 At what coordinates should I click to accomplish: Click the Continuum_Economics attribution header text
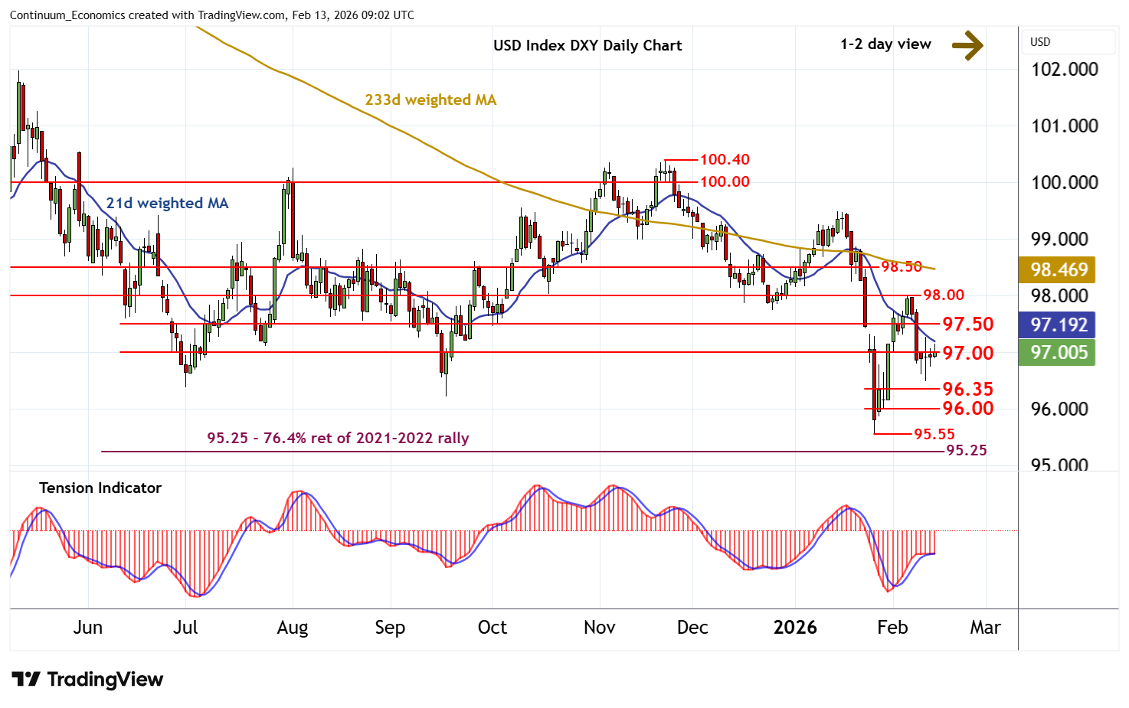click(x=212, y=15)
